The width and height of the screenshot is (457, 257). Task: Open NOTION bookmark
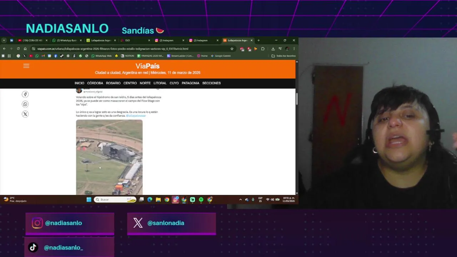tap(127, 56)
